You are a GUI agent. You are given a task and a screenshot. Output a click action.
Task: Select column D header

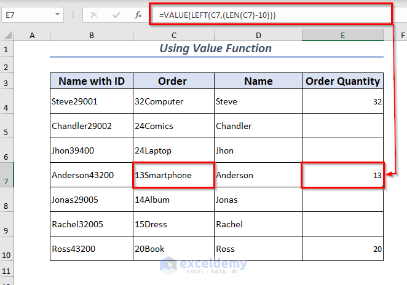258,35
